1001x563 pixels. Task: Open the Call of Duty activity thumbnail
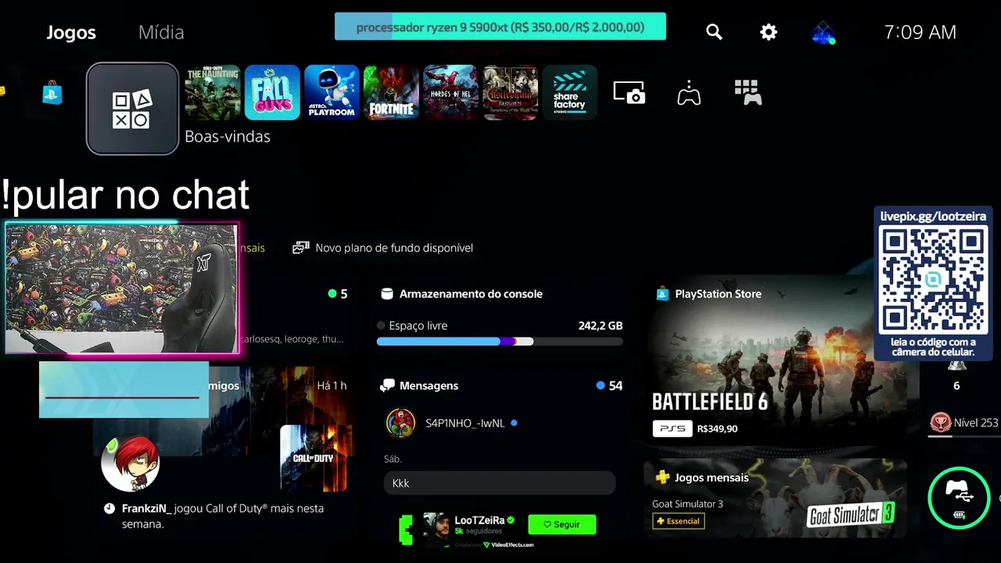pos(313,458)
